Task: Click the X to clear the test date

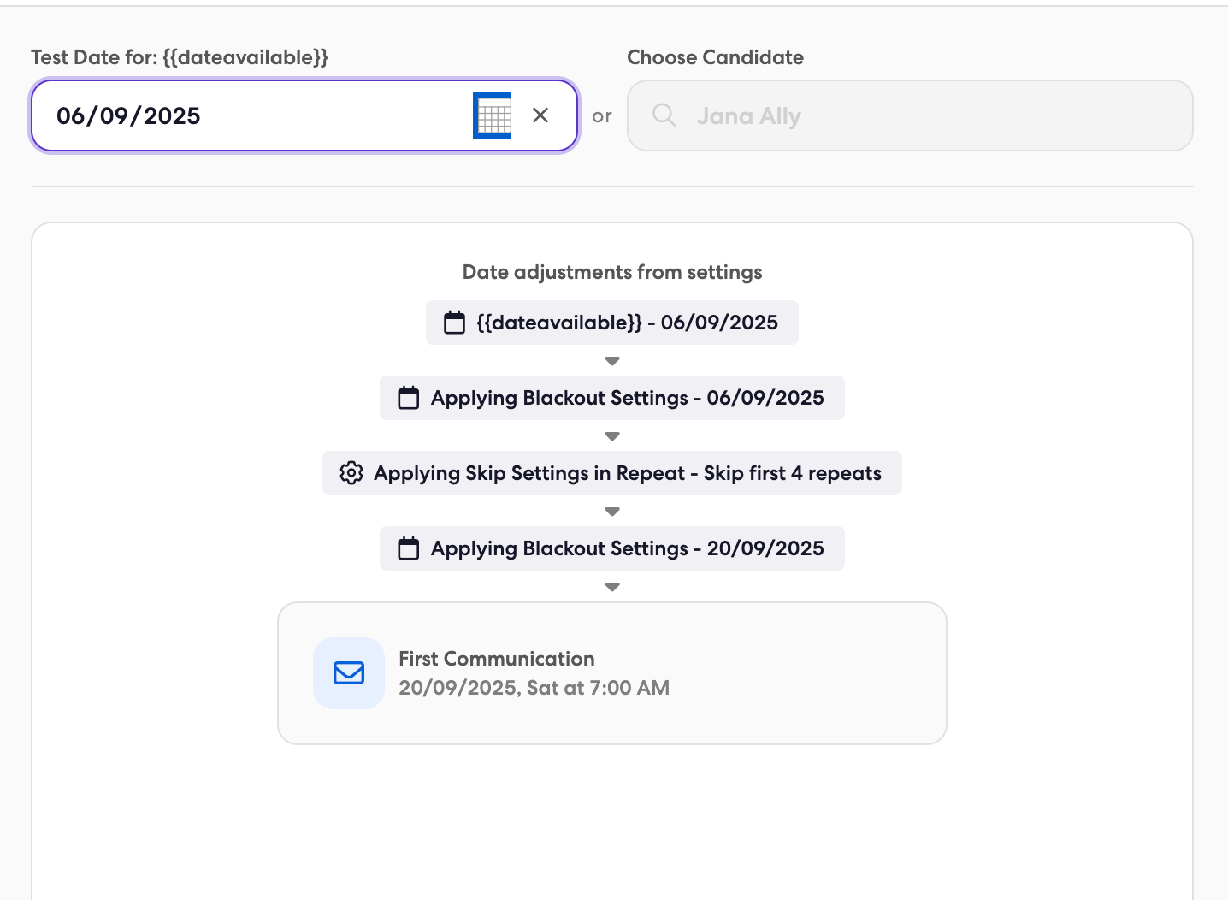Action: (x=540, y=115)
